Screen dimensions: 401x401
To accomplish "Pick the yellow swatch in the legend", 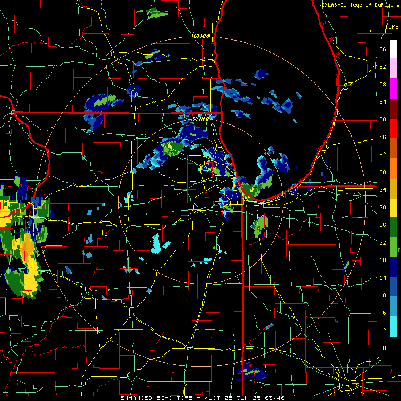I will click(x=393, y=207).
